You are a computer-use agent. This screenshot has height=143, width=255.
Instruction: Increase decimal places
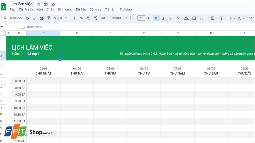tap(95, 18)
